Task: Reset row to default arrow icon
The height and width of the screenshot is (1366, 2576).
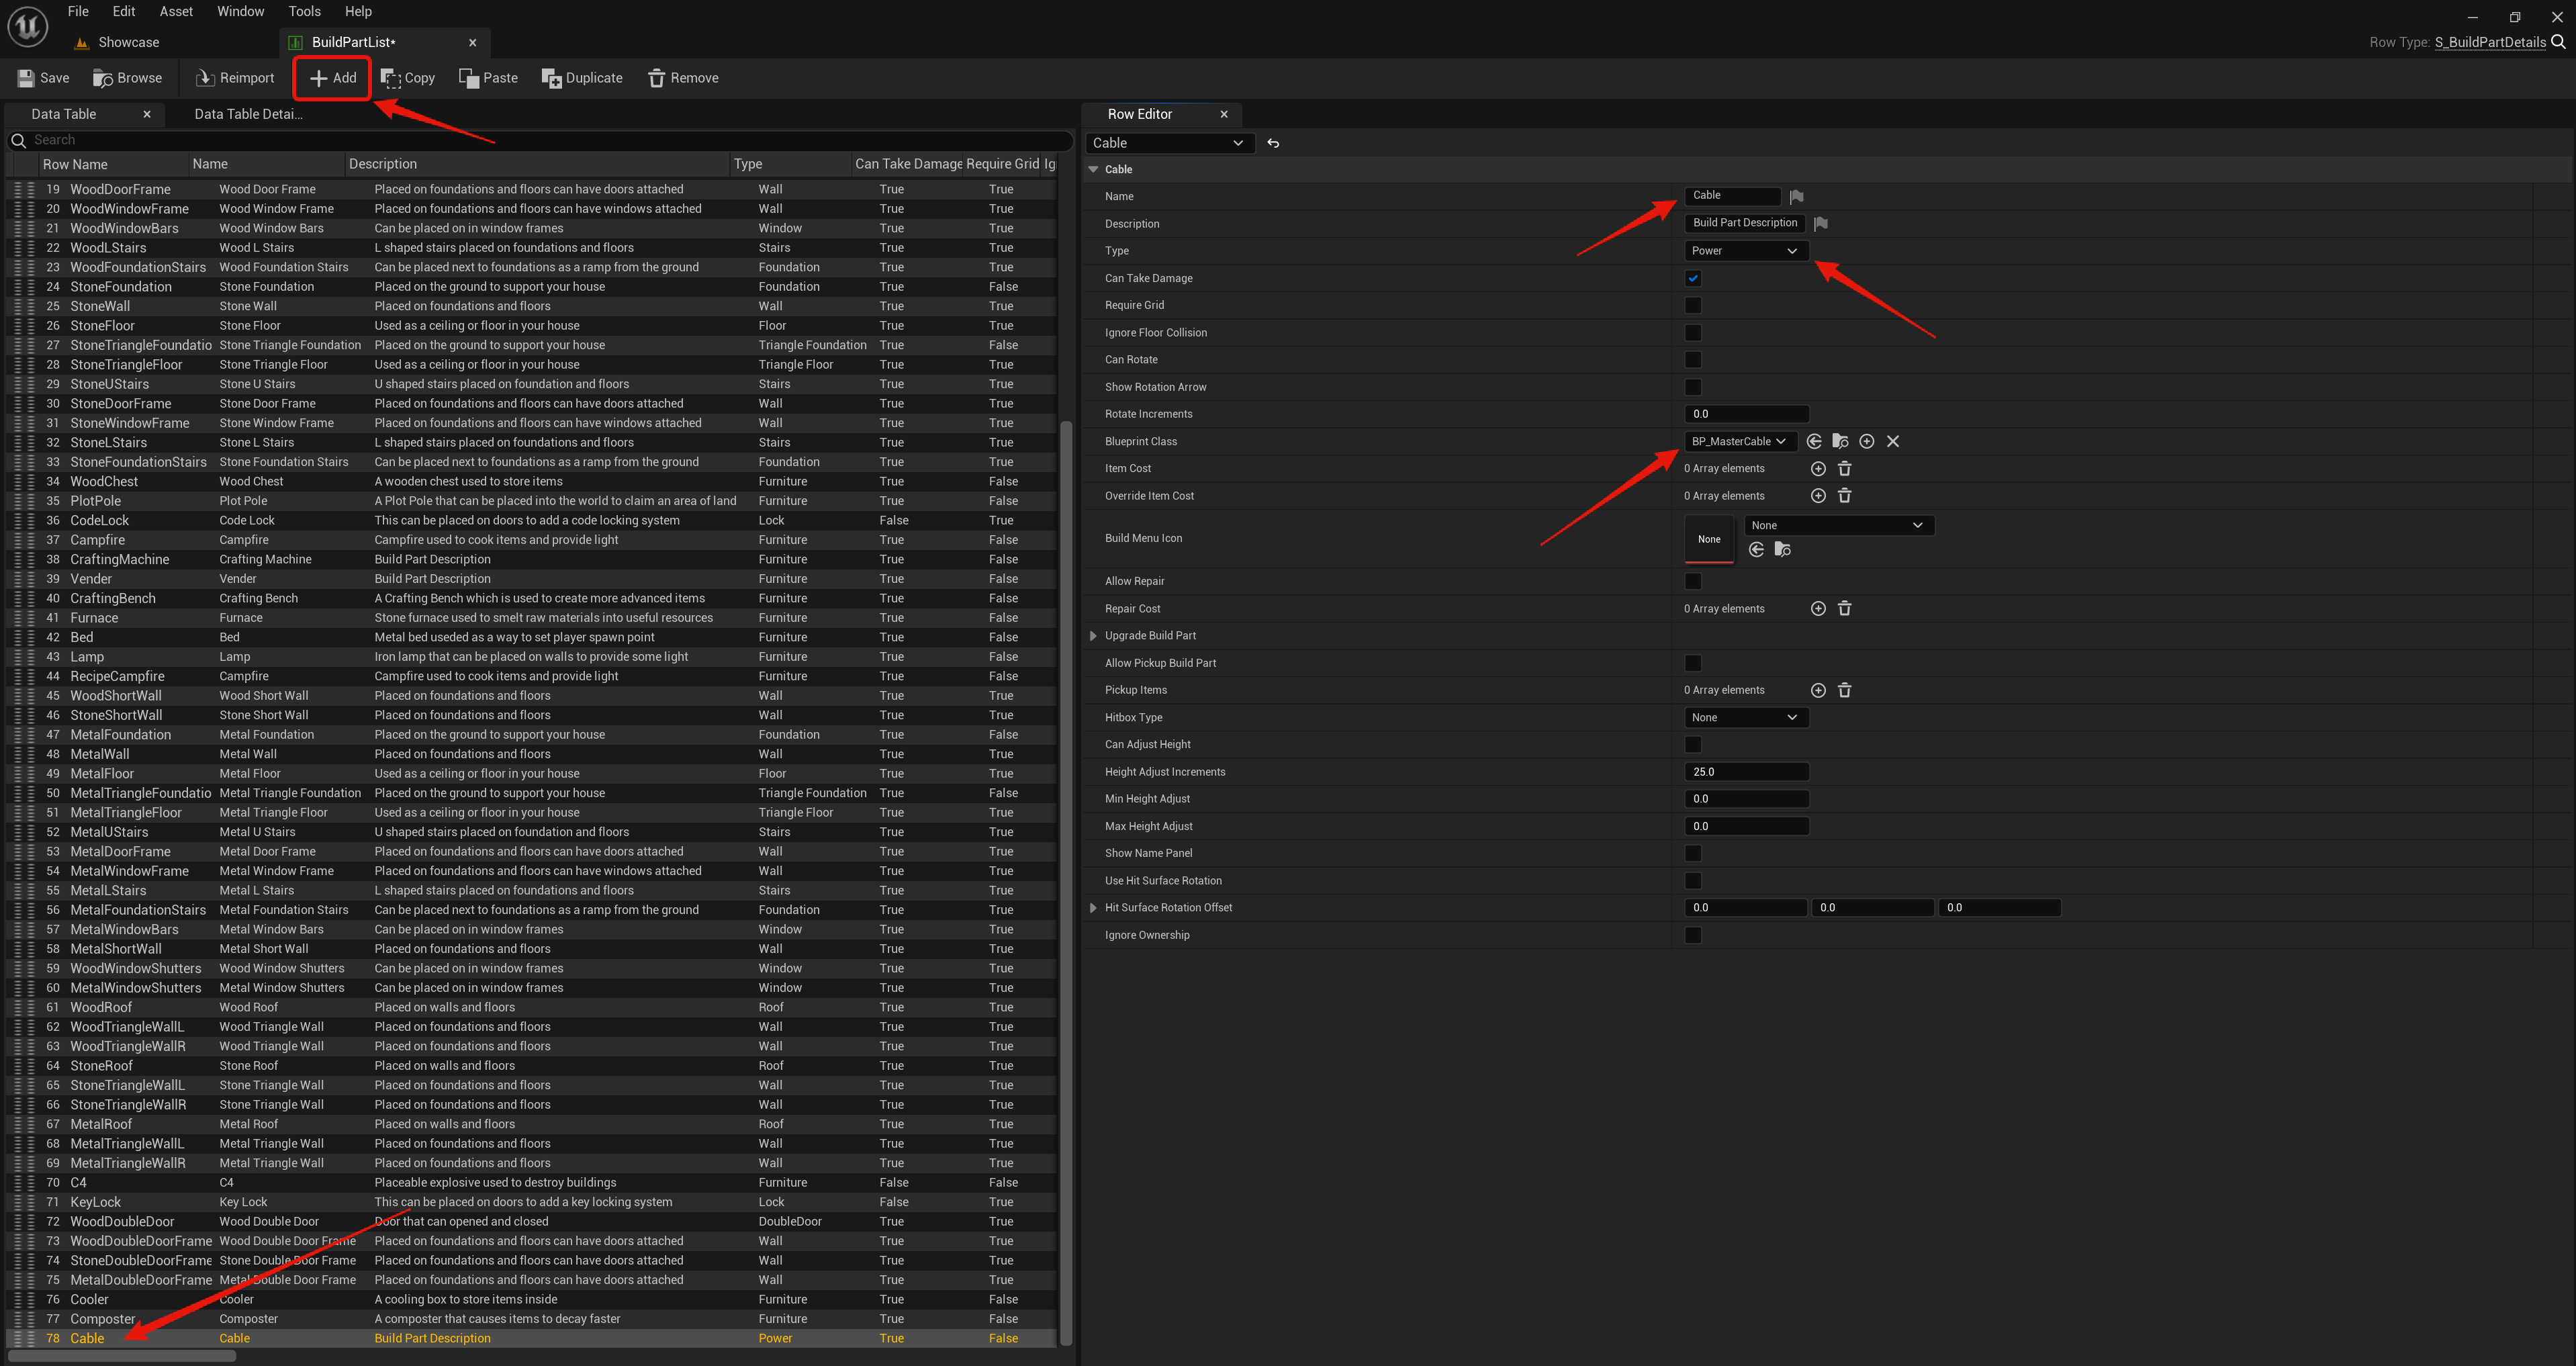Action: 1273,143
